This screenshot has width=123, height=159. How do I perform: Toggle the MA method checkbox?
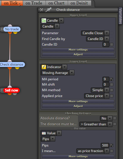pos(112,90)
